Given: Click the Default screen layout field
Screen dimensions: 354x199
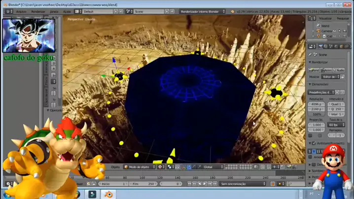Looking at the screenshot, I should coord(98,11).
